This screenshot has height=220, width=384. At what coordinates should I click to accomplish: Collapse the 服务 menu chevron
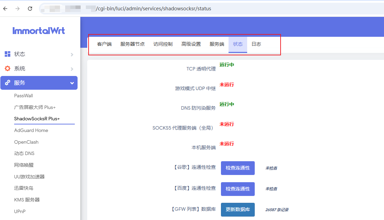pos(72,83)
